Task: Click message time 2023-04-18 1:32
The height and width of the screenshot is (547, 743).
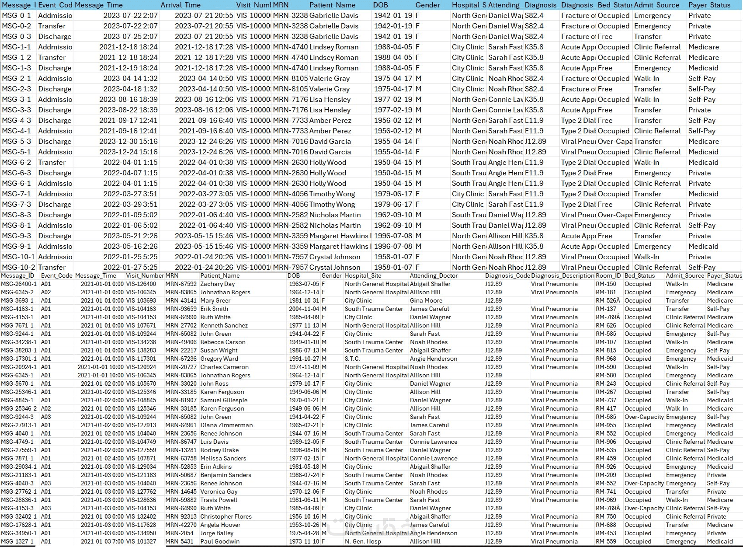Action: coord(130,89)
